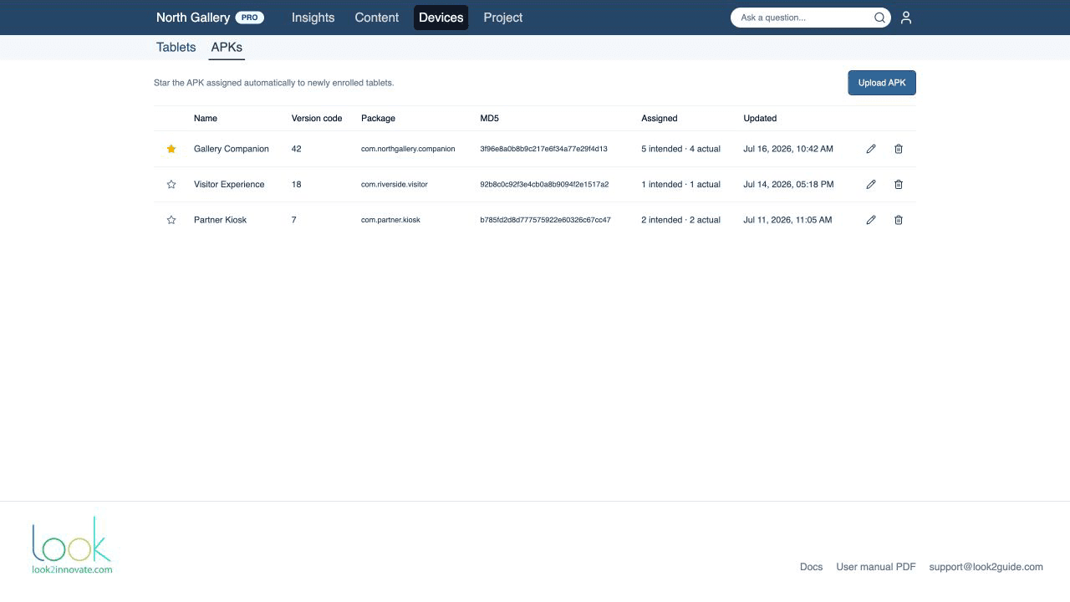The height and width of the screenshot is (602, 1070).
Task: Select the Devices menu item
Action: coord(441,18)
